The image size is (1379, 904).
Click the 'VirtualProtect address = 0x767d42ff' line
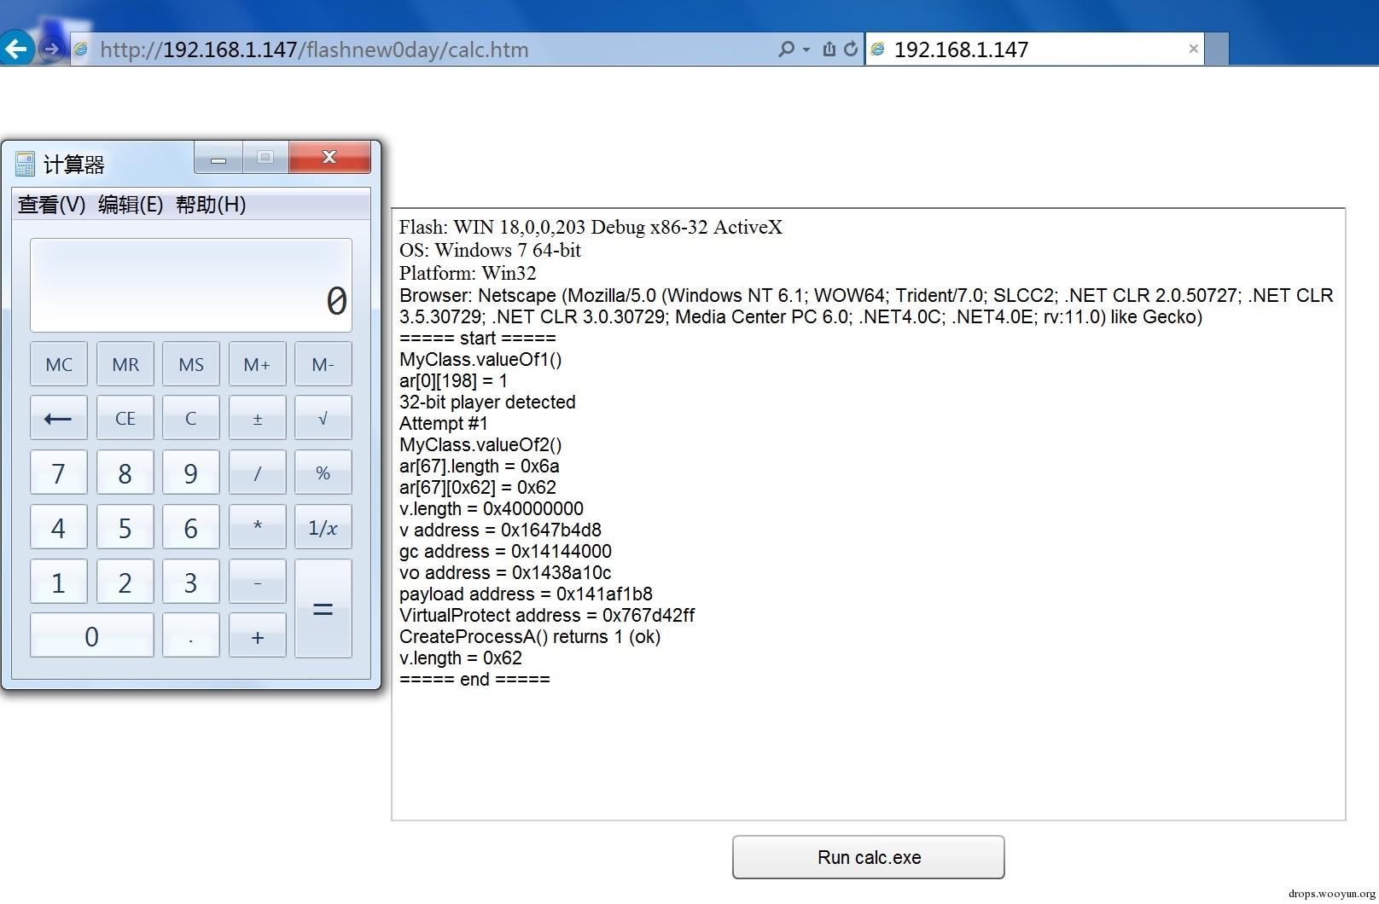click(x=547, y=616)
